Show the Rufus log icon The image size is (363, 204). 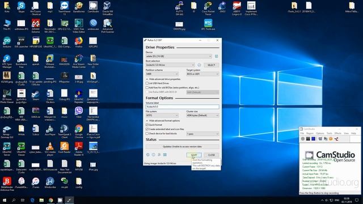(x=165, y=155)
